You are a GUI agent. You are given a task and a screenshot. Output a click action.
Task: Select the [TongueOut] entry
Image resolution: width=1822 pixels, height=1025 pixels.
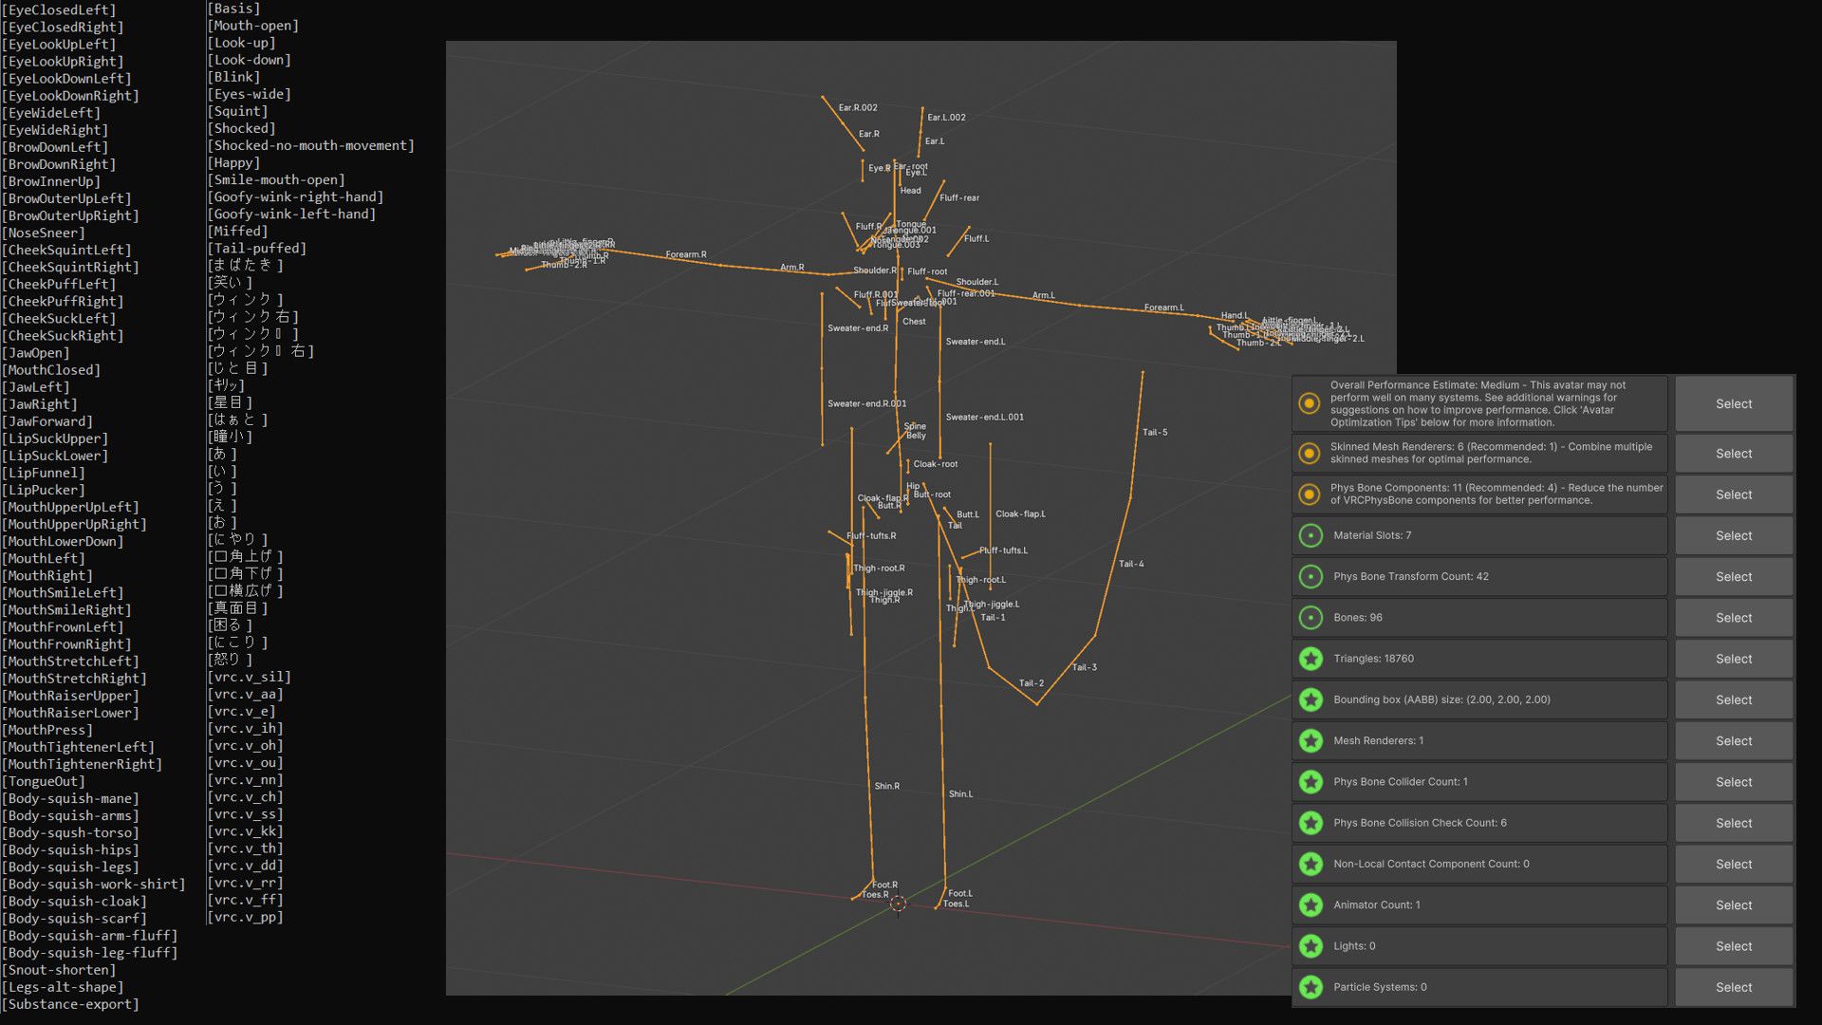click(x=44, y=782)
